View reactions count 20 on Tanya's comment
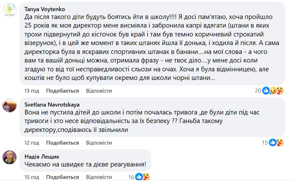The image size is (293, 183). [258, 91]
